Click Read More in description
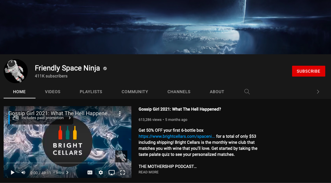This screenshot has height=183, width=331. (x=148, y=172)
